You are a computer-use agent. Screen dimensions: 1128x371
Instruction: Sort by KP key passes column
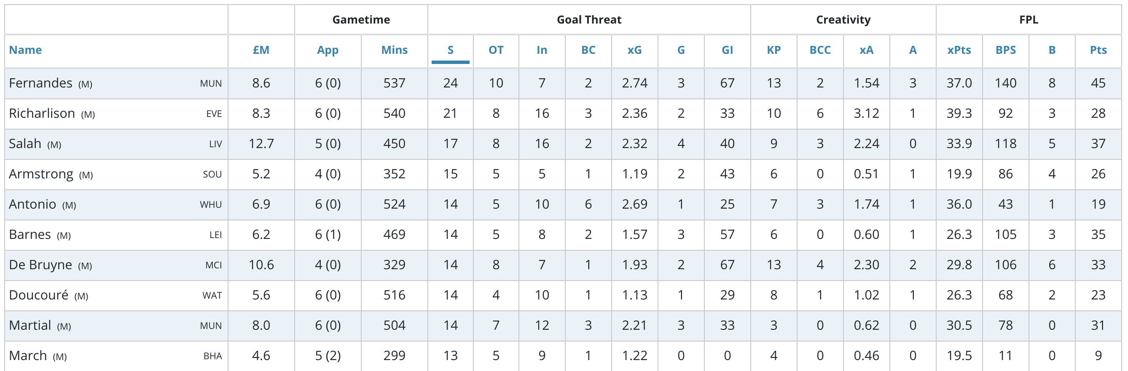[x=773, y=50]
